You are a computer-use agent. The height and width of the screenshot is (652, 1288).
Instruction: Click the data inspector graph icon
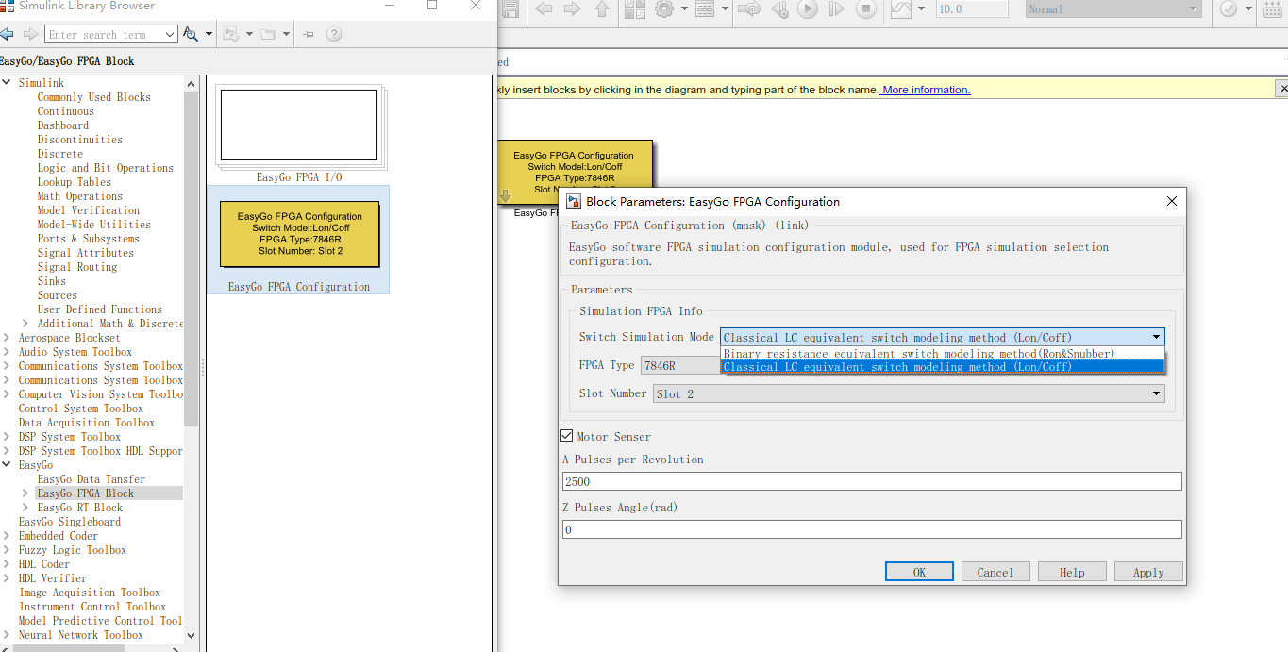[x=900, y=9]
